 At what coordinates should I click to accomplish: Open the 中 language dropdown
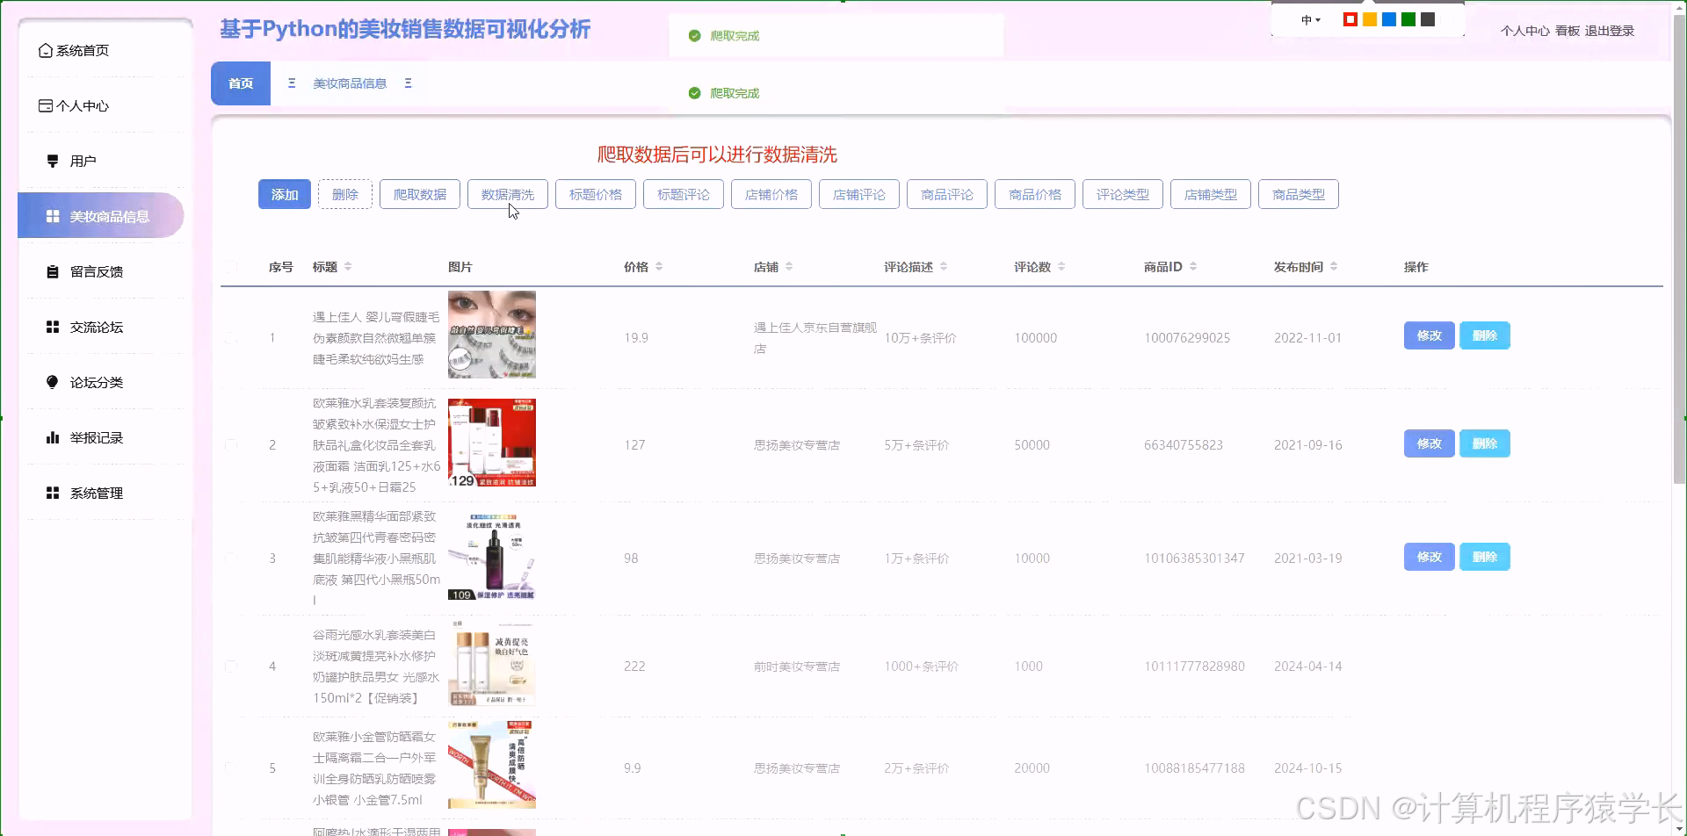[1310, 19]
